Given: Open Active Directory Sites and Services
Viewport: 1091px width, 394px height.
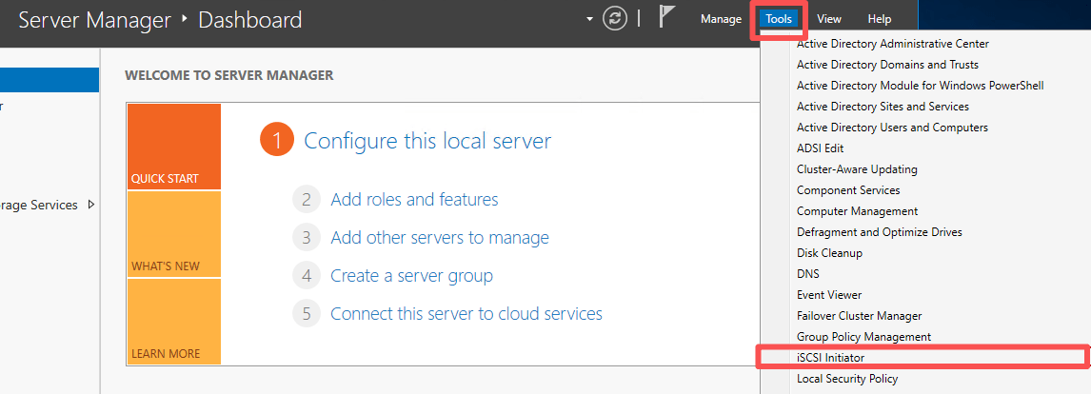Looking at the screenshot, I should coord(883,106).
